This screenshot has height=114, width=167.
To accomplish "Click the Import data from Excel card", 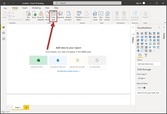I will point(38,62).
